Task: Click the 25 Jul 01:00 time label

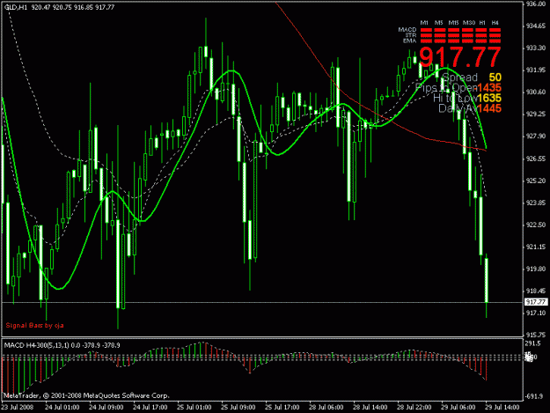Action: point(194,407)
